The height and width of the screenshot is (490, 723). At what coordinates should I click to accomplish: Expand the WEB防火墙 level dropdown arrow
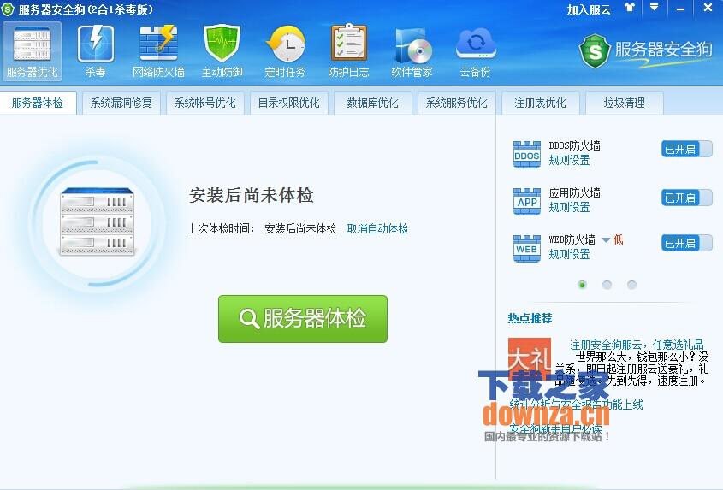click(x=606, y=239)
